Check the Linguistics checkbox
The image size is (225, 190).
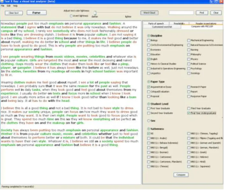tap(149, 73)
